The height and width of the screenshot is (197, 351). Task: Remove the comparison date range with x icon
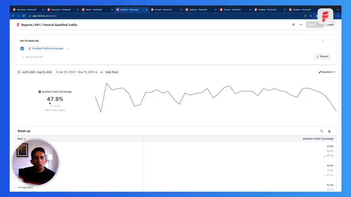pyautogui.click(x=96, y=72)
